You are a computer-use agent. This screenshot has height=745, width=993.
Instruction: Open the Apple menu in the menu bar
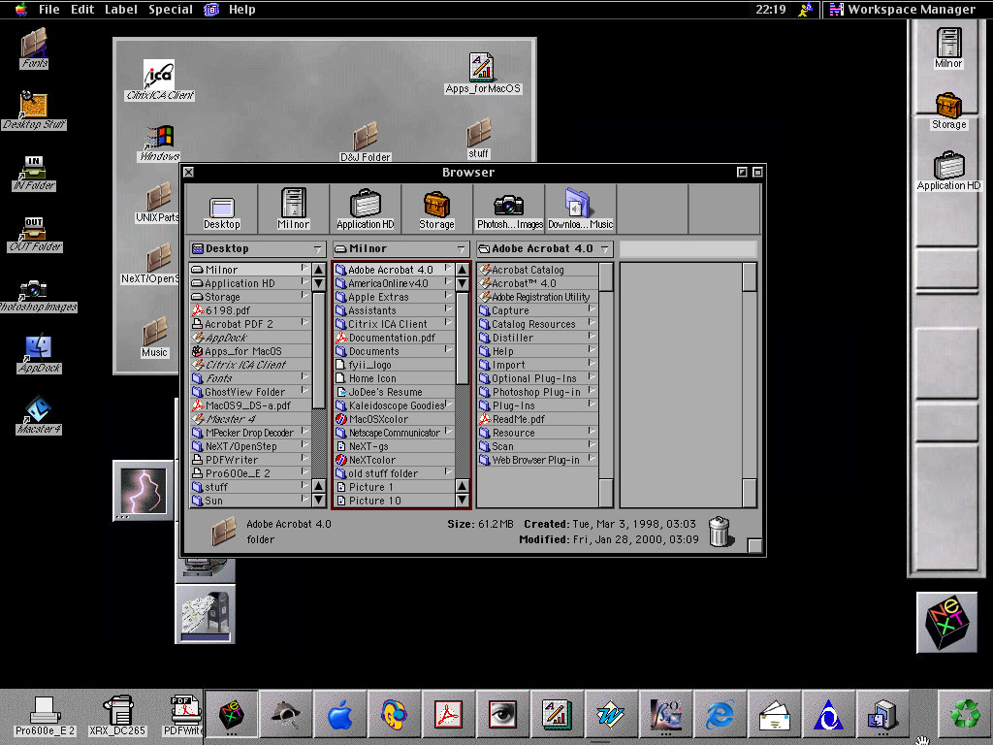point(21,10)
